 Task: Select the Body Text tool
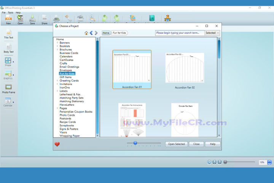click(8, 48)
